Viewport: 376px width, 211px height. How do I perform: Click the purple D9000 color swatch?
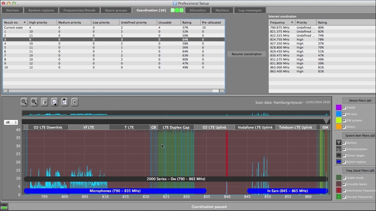(x=339, y=108)
